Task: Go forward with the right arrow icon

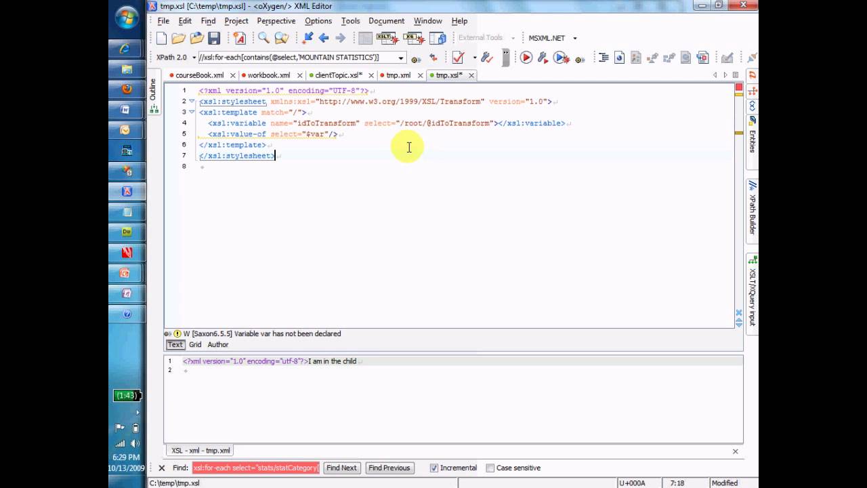Action: coord(341,38)
